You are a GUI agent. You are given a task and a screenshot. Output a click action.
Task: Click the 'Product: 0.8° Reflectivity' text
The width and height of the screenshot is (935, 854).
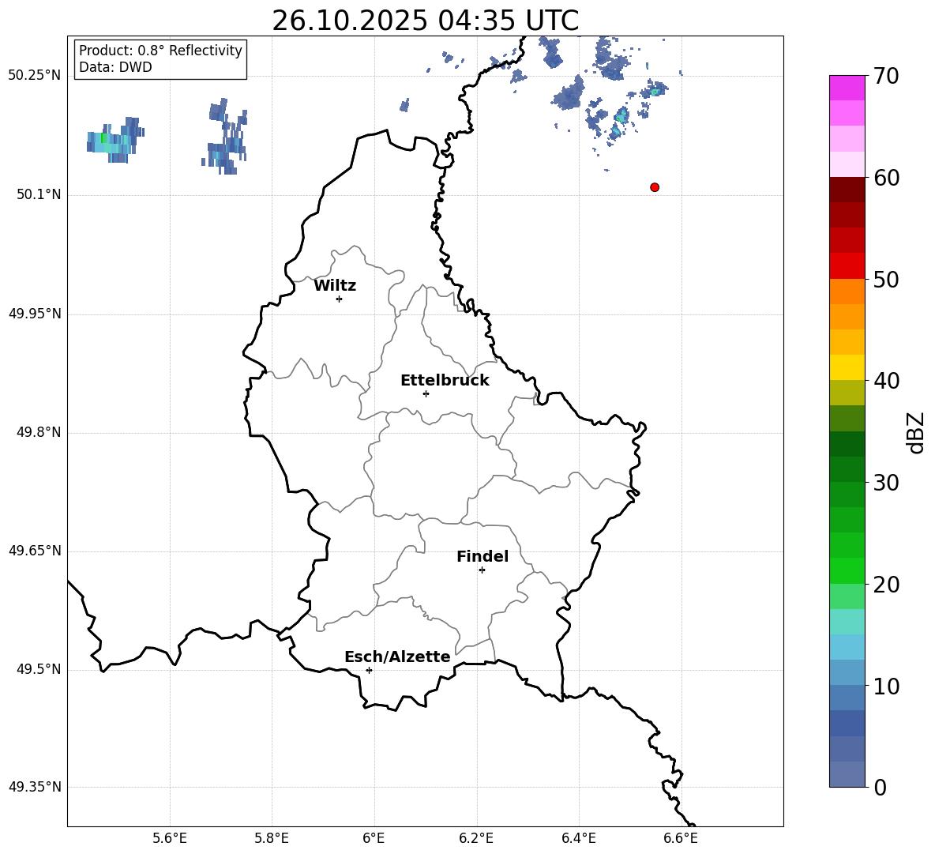[x=160, y=50]
